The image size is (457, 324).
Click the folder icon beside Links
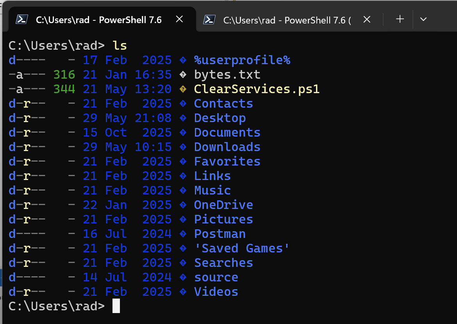point(183,176)
